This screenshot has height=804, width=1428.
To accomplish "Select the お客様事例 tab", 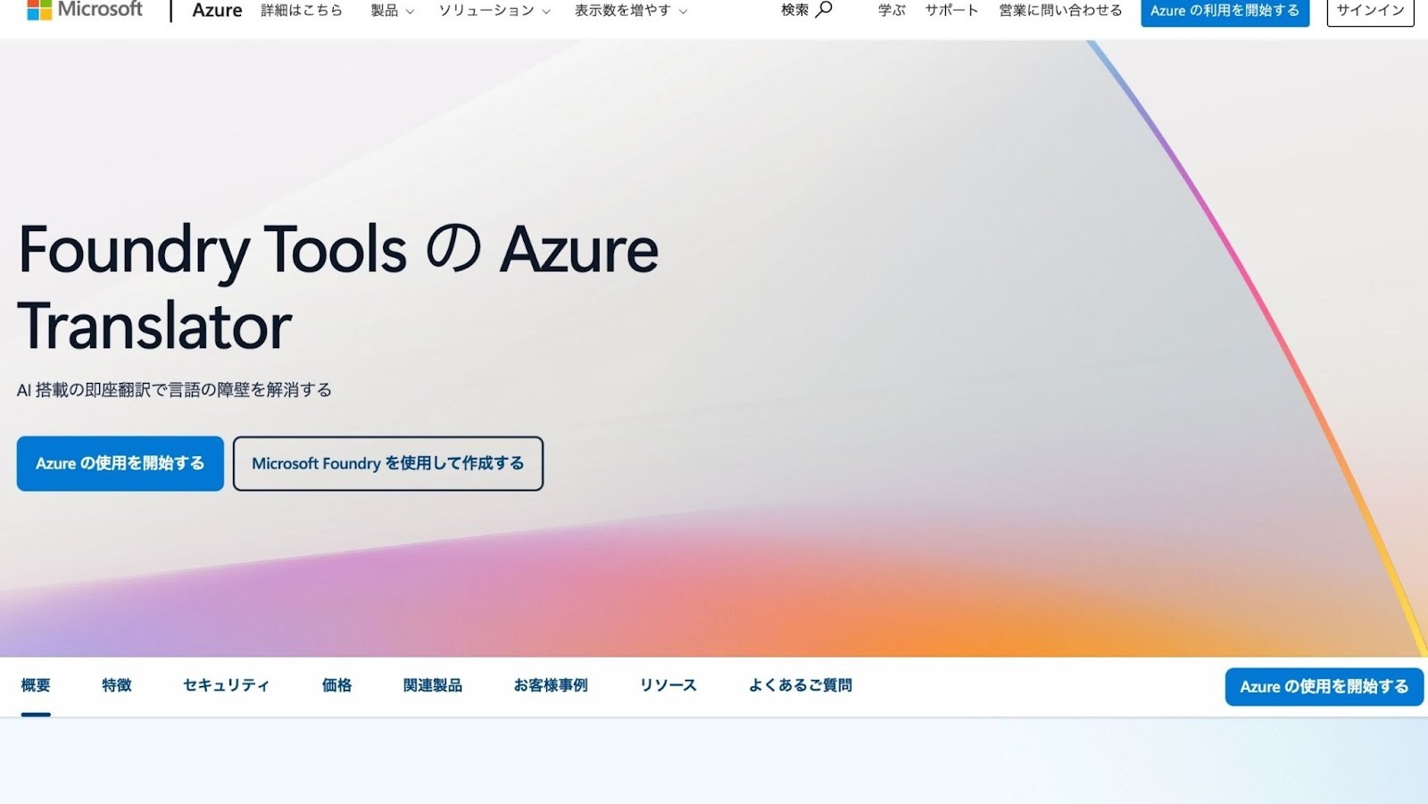I will [551, 685].
